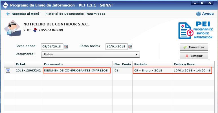Click the Ticket column header
Image resolution: width=218 pixels, height=113 pixels.
[x=28, y=64]
